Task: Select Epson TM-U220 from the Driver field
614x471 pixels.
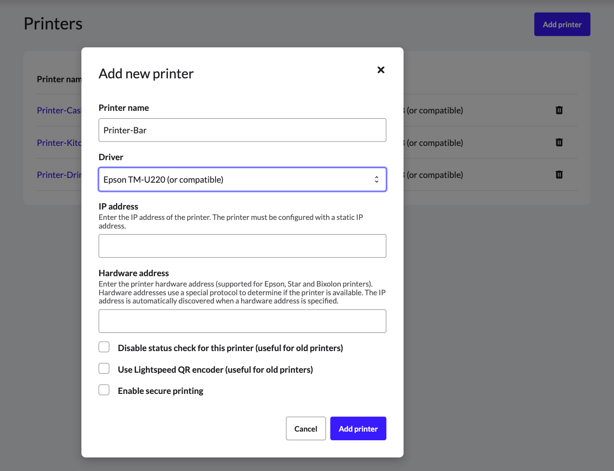Action: pyautogui.click(x=242, y=179)
